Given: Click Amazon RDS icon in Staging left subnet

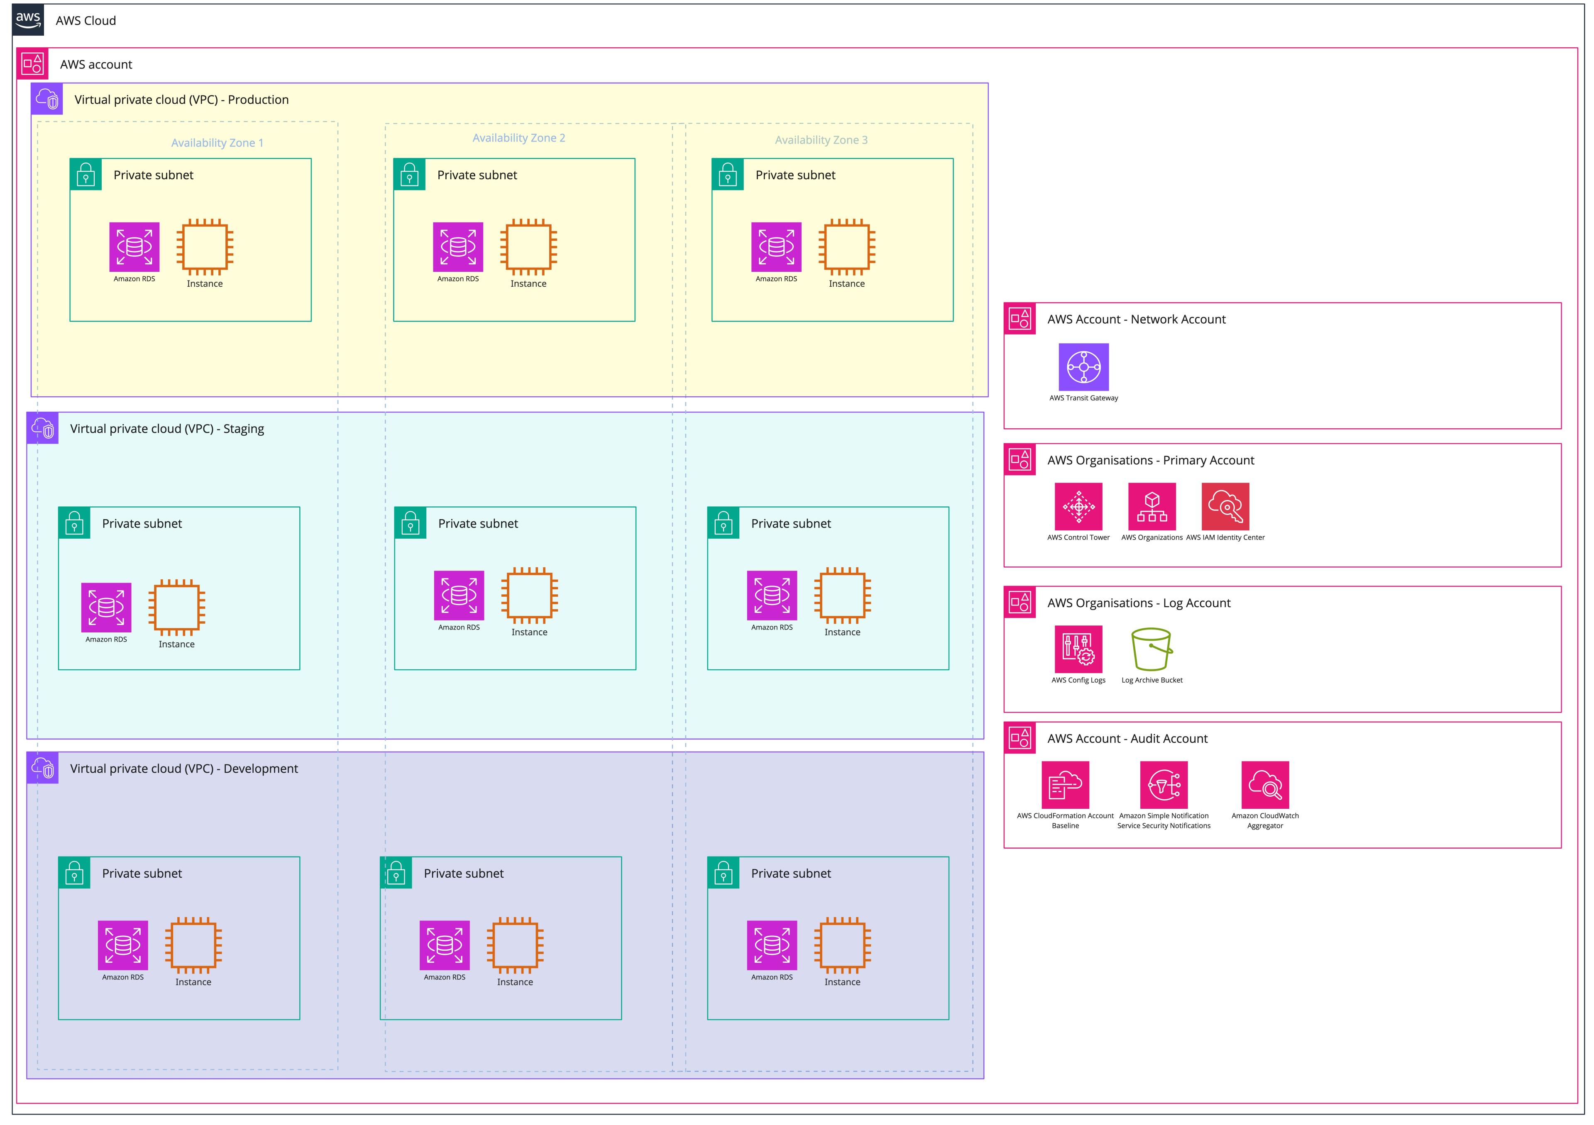Looking at the screenshot, I should (x=106, y=608).
